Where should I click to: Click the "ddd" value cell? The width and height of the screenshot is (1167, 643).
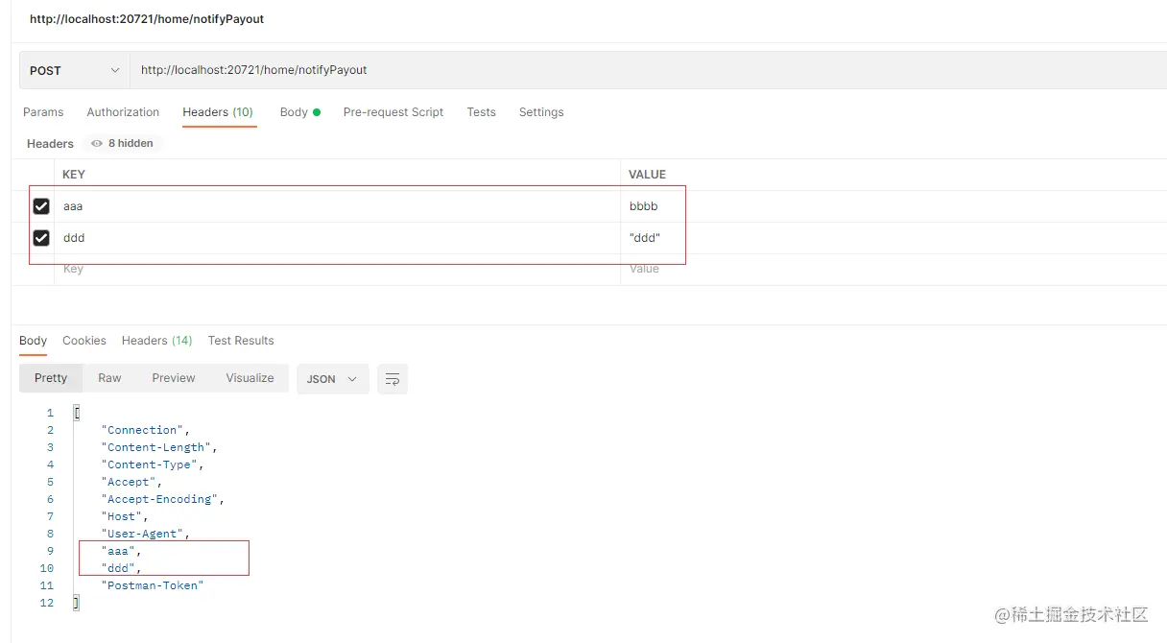pyautogui.click(x=893, y=238)
